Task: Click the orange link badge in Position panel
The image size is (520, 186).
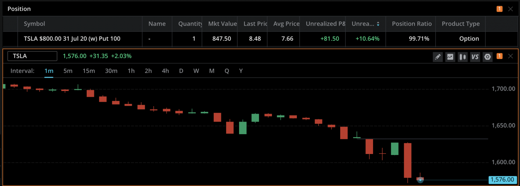Action: click(x=499, y=9)
